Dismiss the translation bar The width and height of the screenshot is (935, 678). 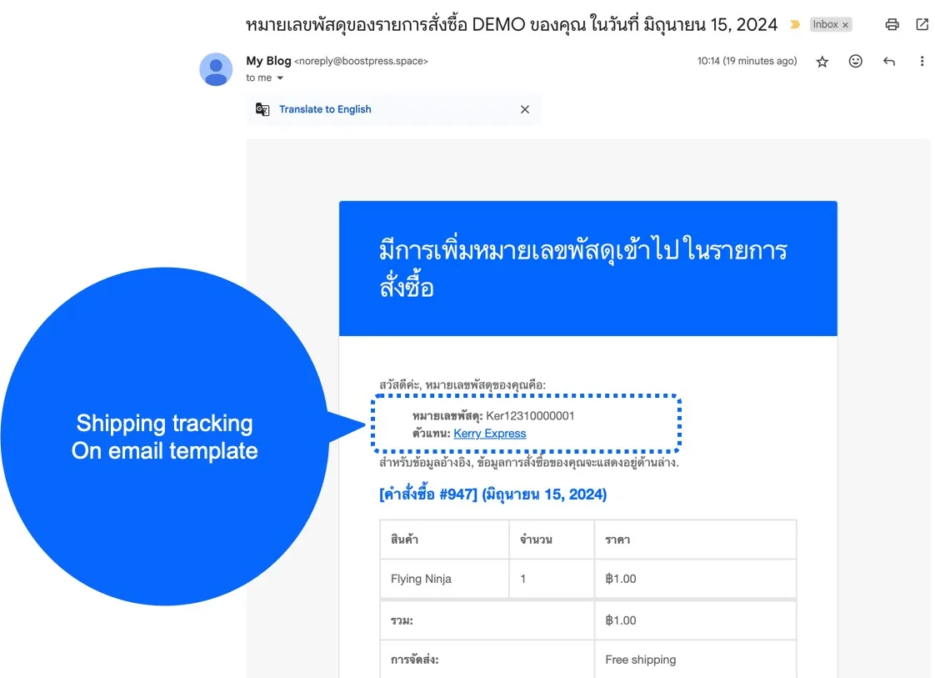click(524, 109)
